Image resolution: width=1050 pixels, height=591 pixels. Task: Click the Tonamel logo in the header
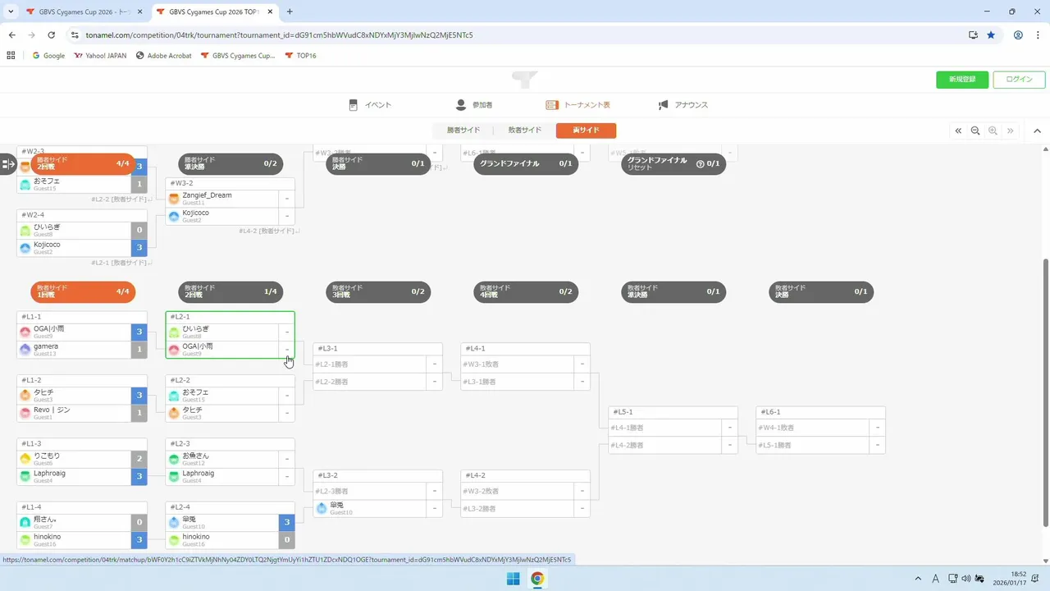[x=524, y=80]
